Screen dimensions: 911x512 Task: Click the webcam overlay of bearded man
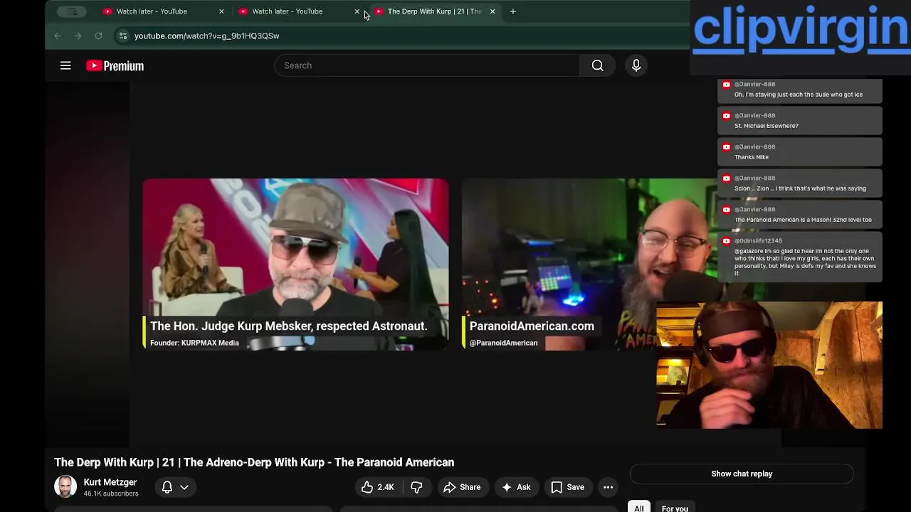coord(769,365)
